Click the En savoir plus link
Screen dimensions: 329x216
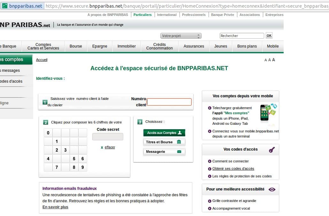pos(55,207)
